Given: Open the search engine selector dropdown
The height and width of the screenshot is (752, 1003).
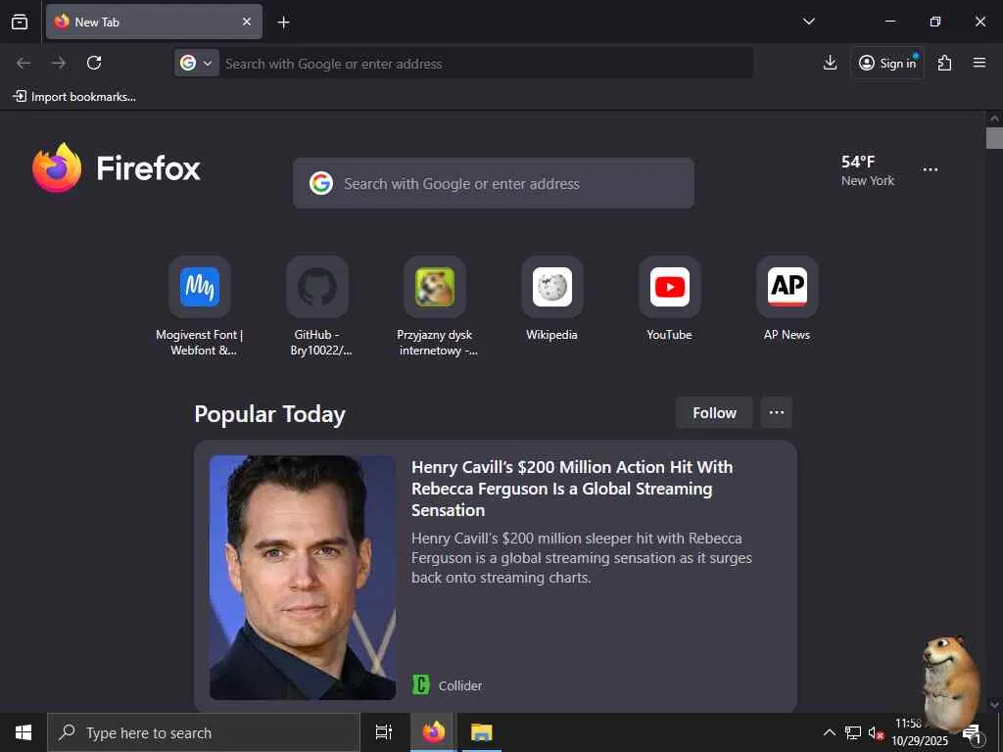Looking at the screenshot, I should pyautogui.click(x=197, y=63).
